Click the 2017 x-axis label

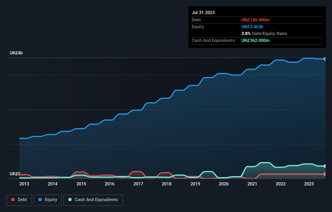pos(138,184)
